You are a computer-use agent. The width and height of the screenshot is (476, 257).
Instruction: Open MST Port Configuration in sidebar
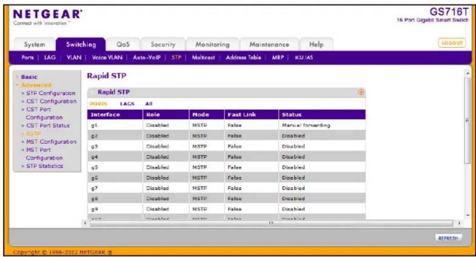pos(44,154)
